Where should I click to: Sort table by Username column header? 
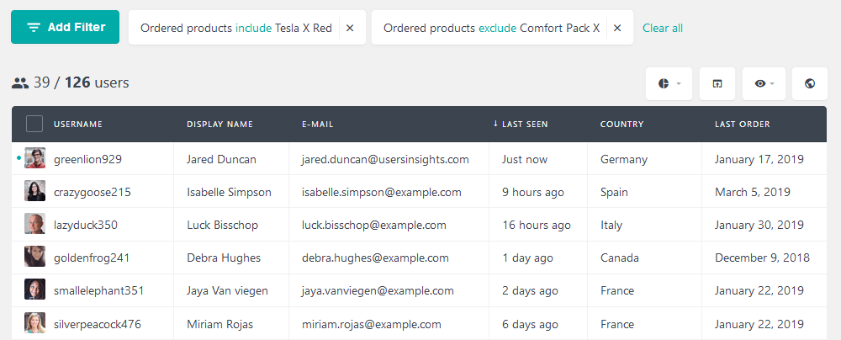coord(77,124)
